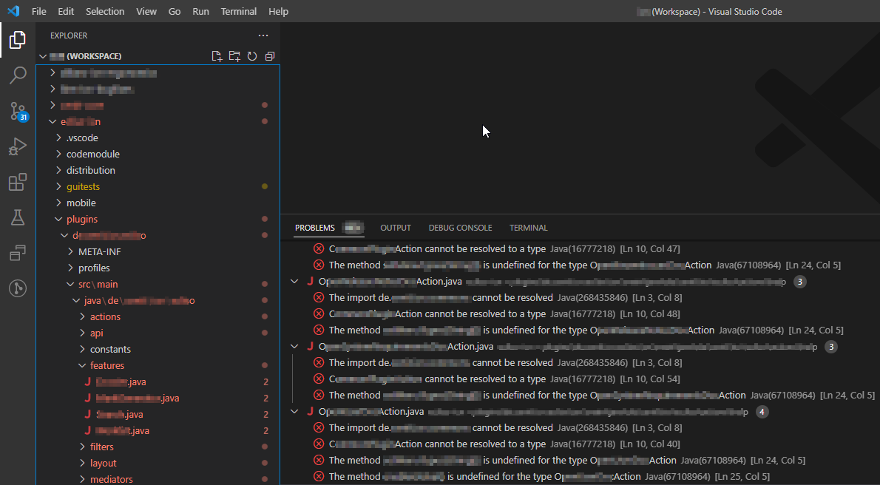Open the View menu
The image size is (880, 485).
[x=146, y=11]
